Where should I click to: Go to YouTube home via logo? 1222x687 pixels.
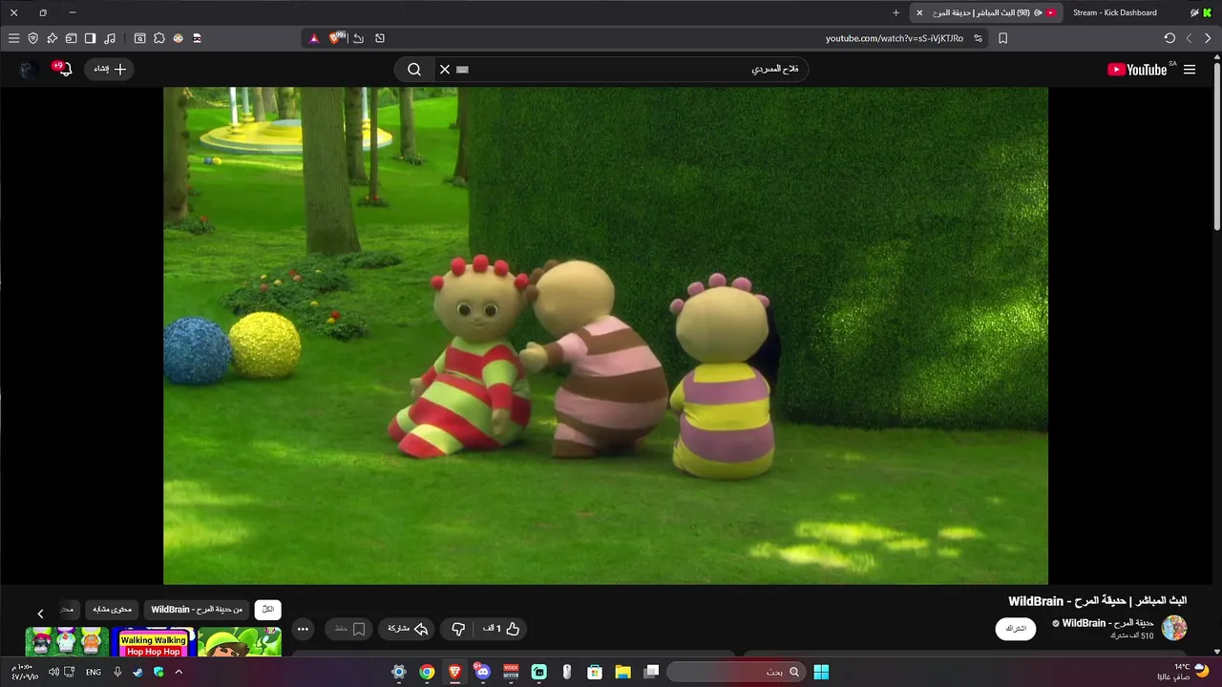coord(1137,70)
